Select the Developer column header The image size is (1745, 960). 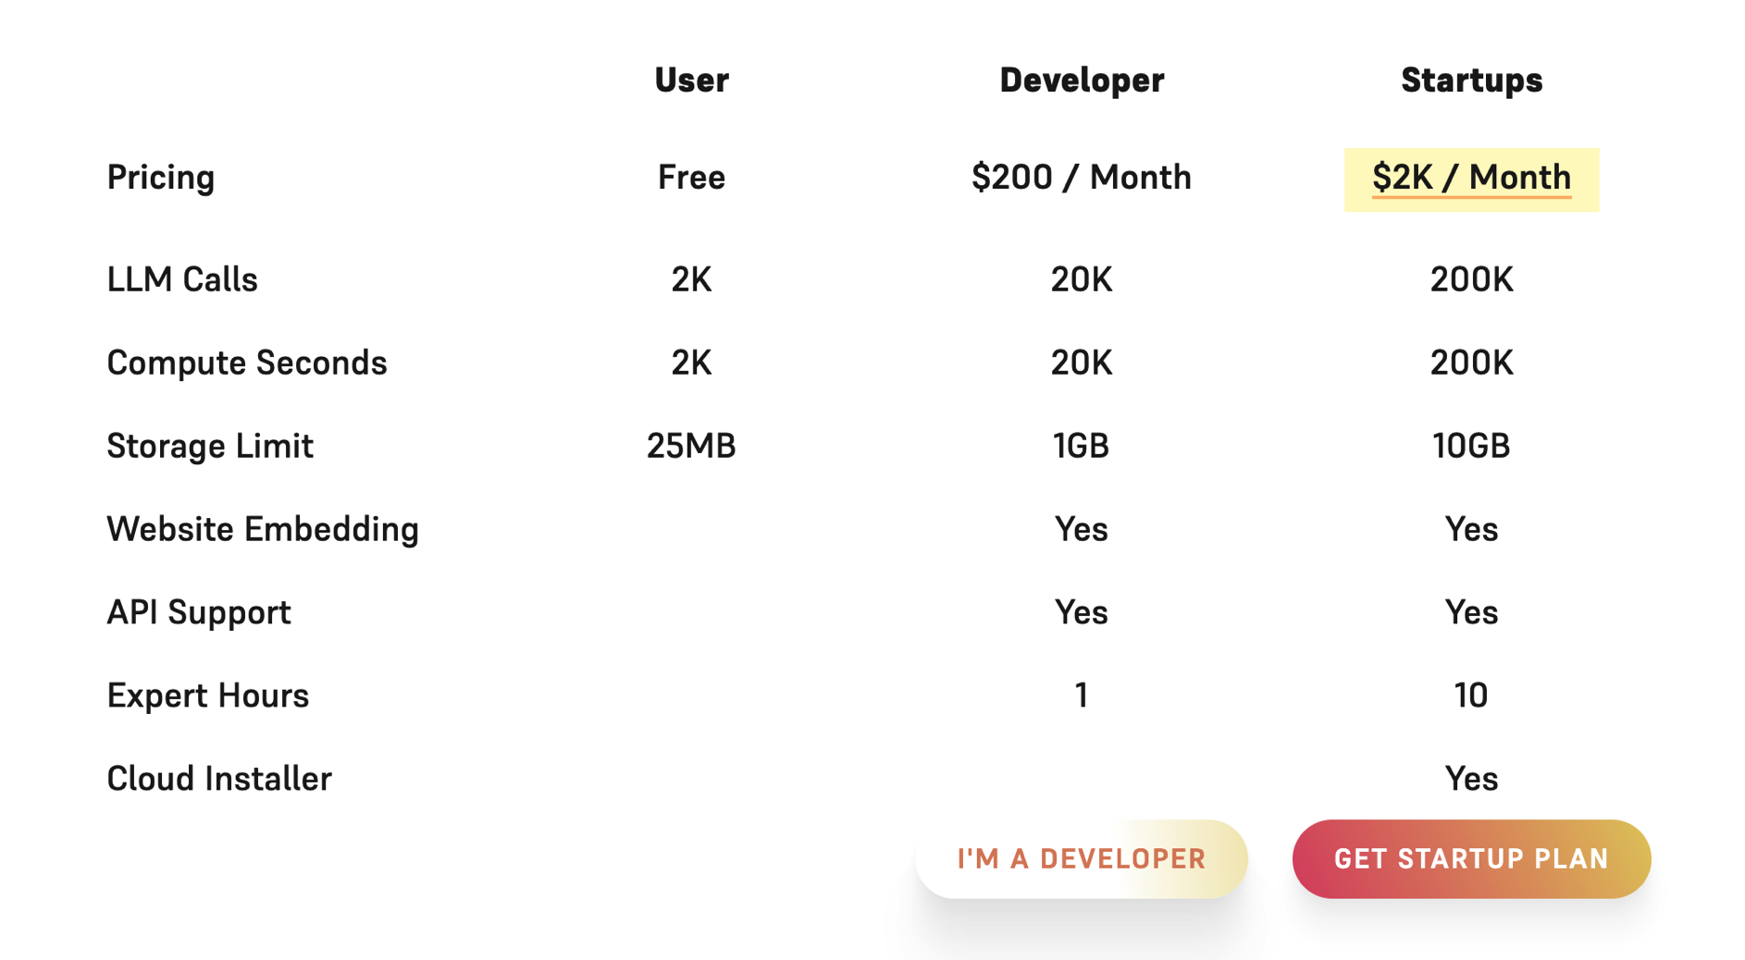(x=1081, y=80)
